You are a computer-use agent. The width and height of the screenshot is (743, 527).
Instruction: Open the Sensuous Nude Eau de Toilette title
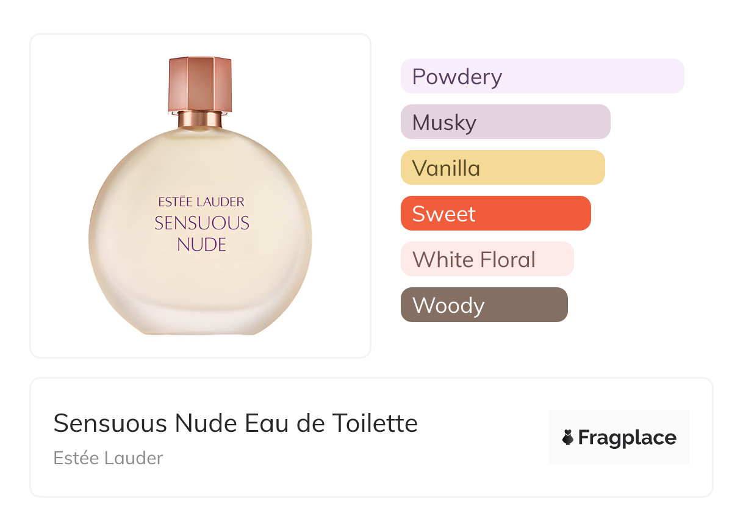[235, 423]
